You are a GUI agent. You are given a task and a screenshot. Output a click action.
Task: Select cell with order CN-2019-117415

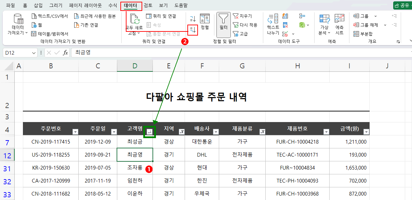pos(51,142)
